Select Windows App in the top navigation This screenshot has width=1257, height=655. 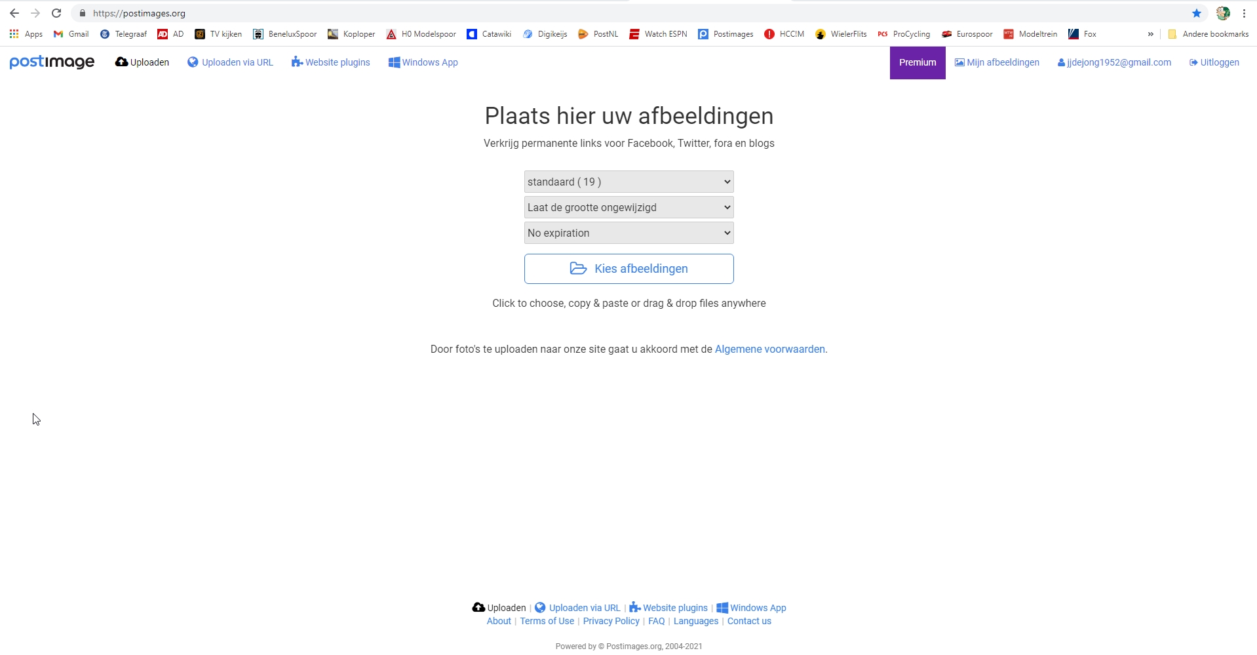tap(423, 62)
